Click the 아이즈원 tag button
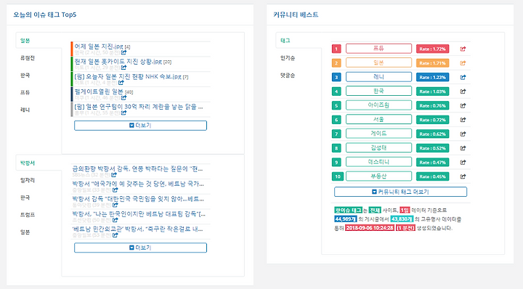Screen dimensions: 523x289 (378, 105)
